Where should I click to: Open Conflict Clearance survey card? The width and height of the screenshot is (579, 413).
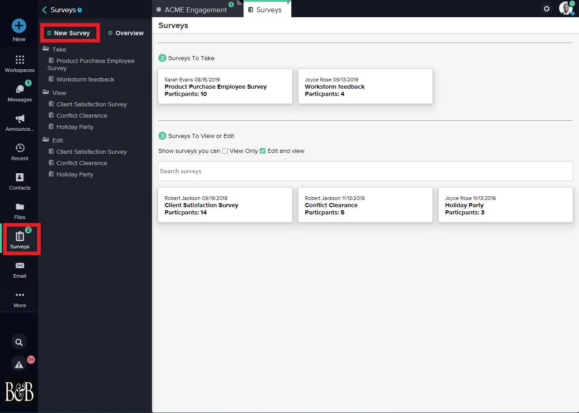(x=365, y=205)
